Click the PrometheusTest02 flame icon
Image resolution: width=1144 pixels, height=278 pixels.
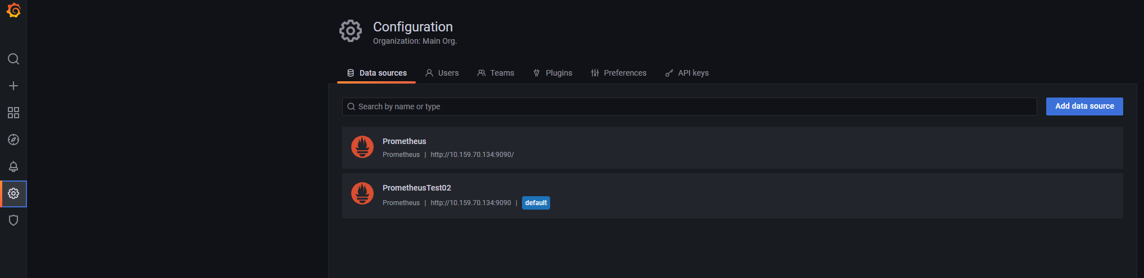(362, 194)
